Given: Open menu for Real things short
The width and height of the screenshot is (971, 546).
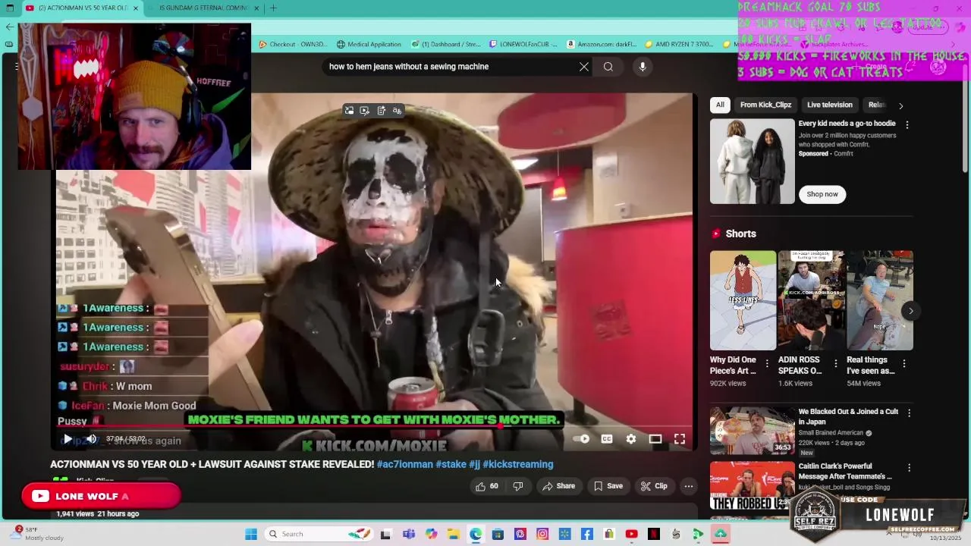Looking at the screenshot, I should tap(904, 364).
